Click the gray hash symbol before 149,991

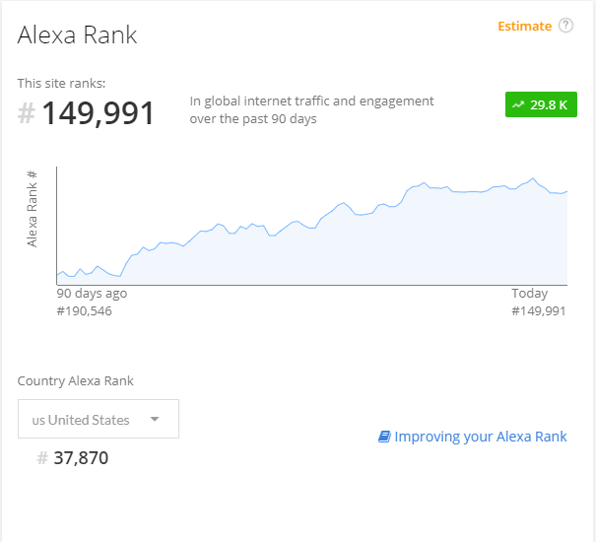pyautogui.click(x=27, y=113)
